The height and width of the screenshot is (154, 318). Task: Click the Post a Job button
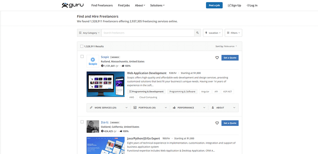point(214,6)
